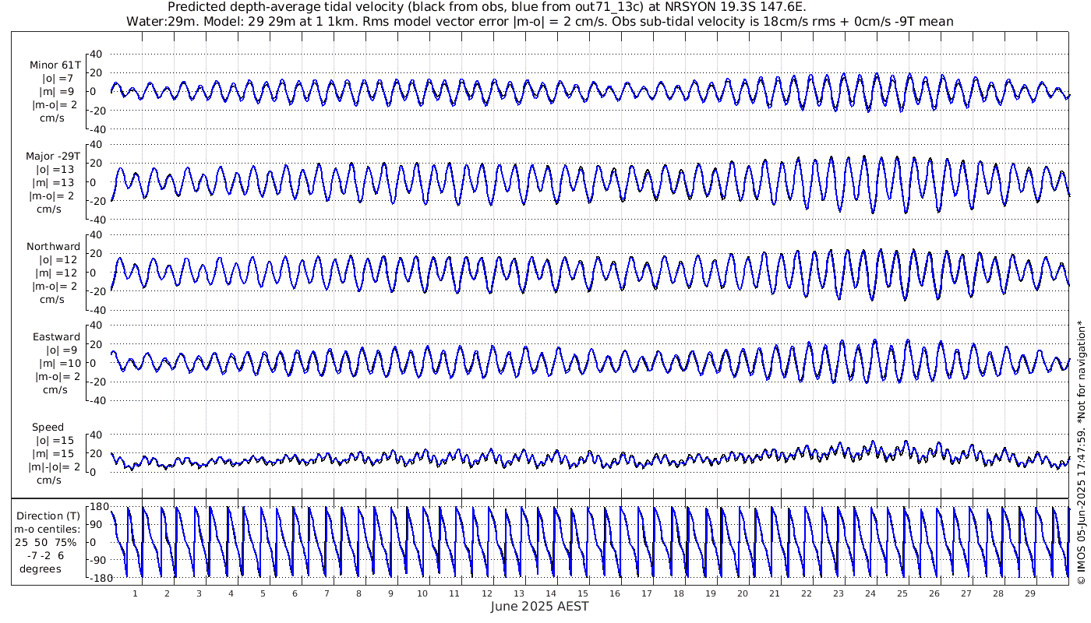Click the 'Minor 61T' panel label
1091x623 pixels.
pyautogui.click(x=55, y=65)
